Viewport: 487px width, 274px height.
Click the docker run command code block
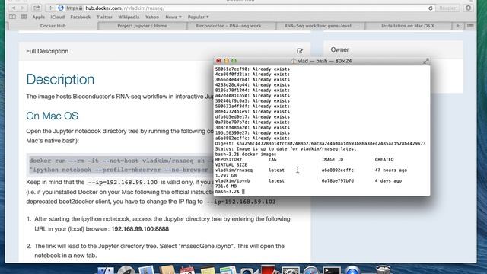120,165
